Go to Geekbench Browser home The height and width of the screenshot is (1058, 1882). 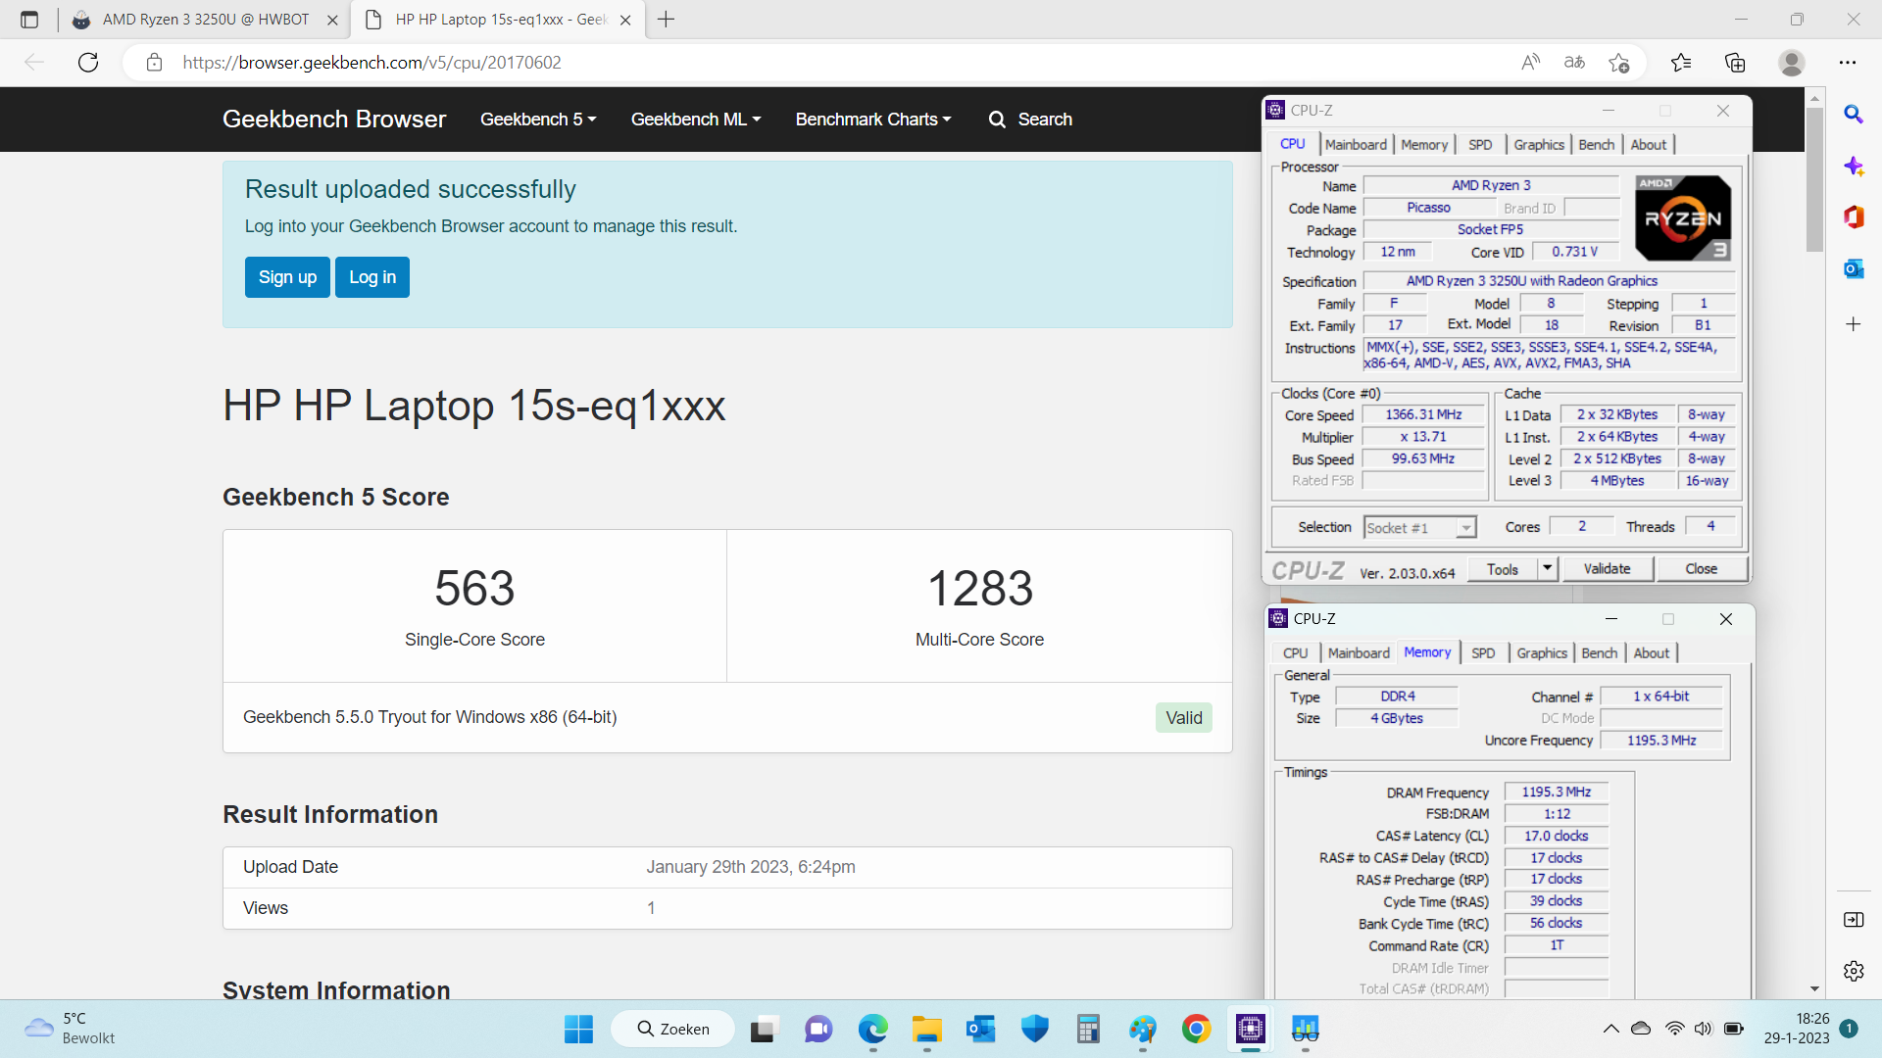coord(334,120)
